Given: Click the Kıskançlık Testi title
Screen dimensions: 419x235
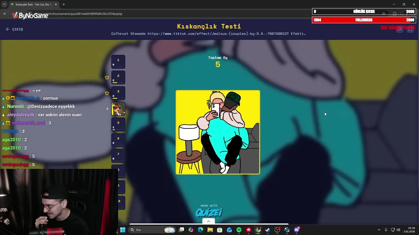Looking at the screenshot, I should click(x=209, y=26).
